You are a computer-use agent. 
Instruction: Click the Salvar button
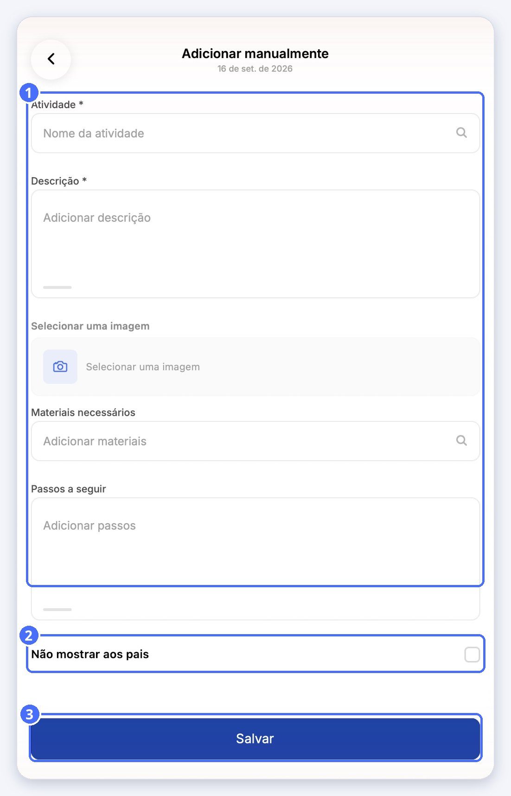pyautogui.click(x=255, y=738)
